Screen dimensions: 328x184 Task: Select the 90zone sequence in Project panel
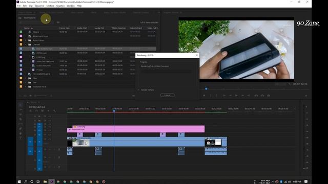(x=36, y=32)
